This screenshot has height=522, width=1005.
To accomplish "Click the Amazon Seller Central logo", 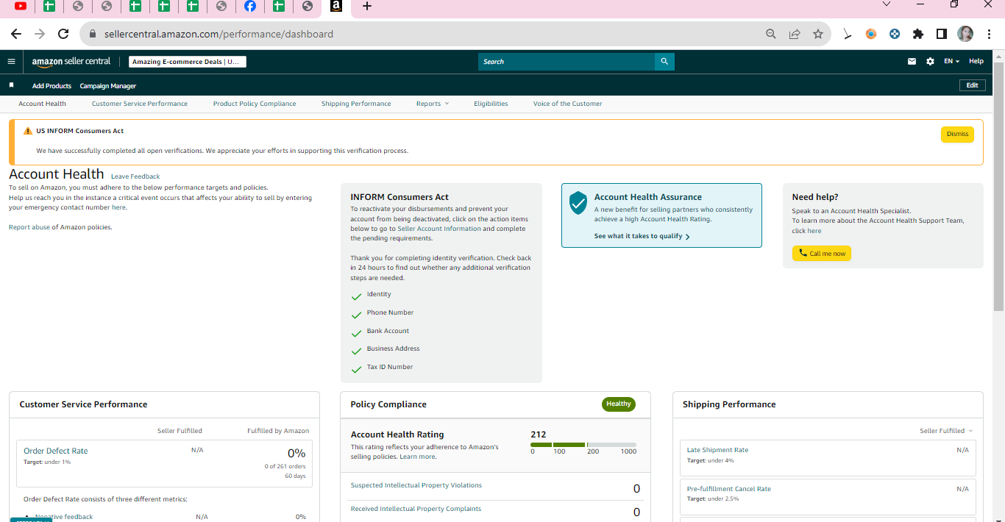I will pos(71,62).
